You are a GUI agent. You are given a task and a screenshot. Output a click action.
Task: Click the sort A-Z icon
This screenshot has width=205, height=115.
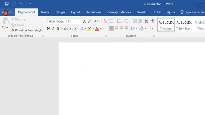[147, 21]
